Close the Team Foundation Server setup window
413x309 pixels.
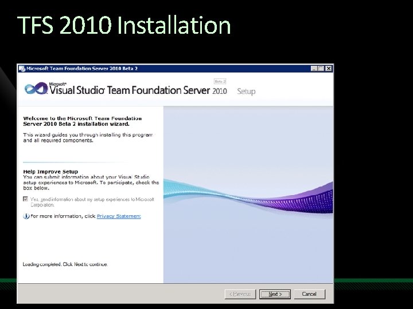[329, 69]
